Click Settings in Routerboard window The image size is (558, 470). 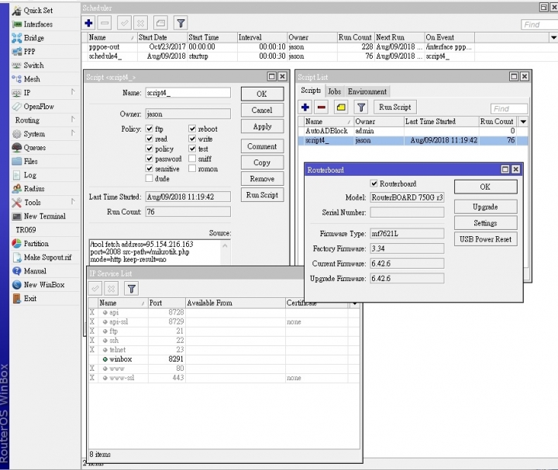[485, 223]
